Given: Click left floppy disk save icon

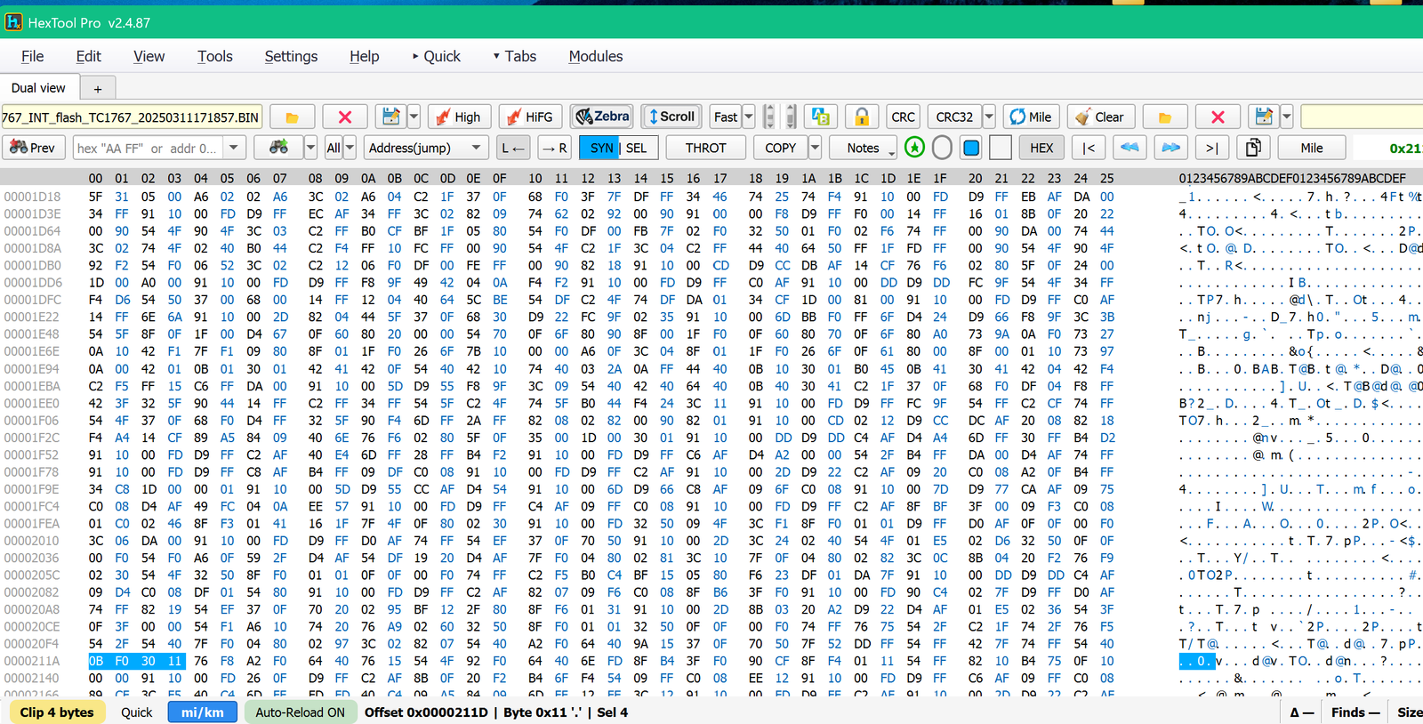Looking at the screenshot, I should [390, 117].
